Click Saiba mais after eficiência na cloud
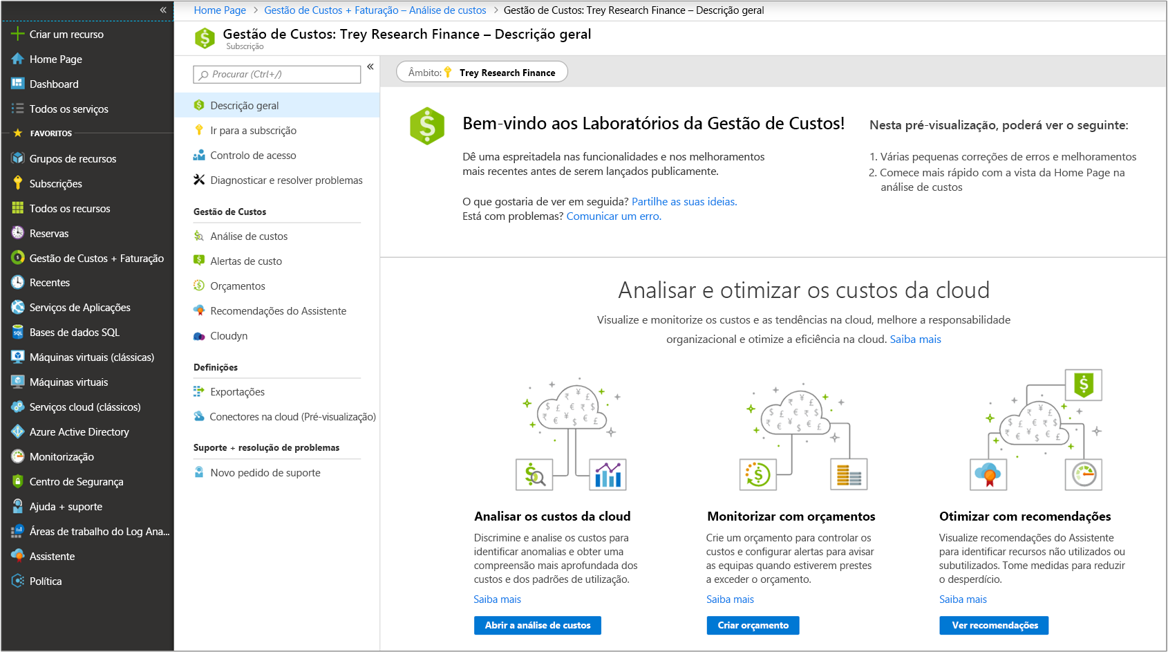This screenshot has width=1168, height=652. point(915,339)
